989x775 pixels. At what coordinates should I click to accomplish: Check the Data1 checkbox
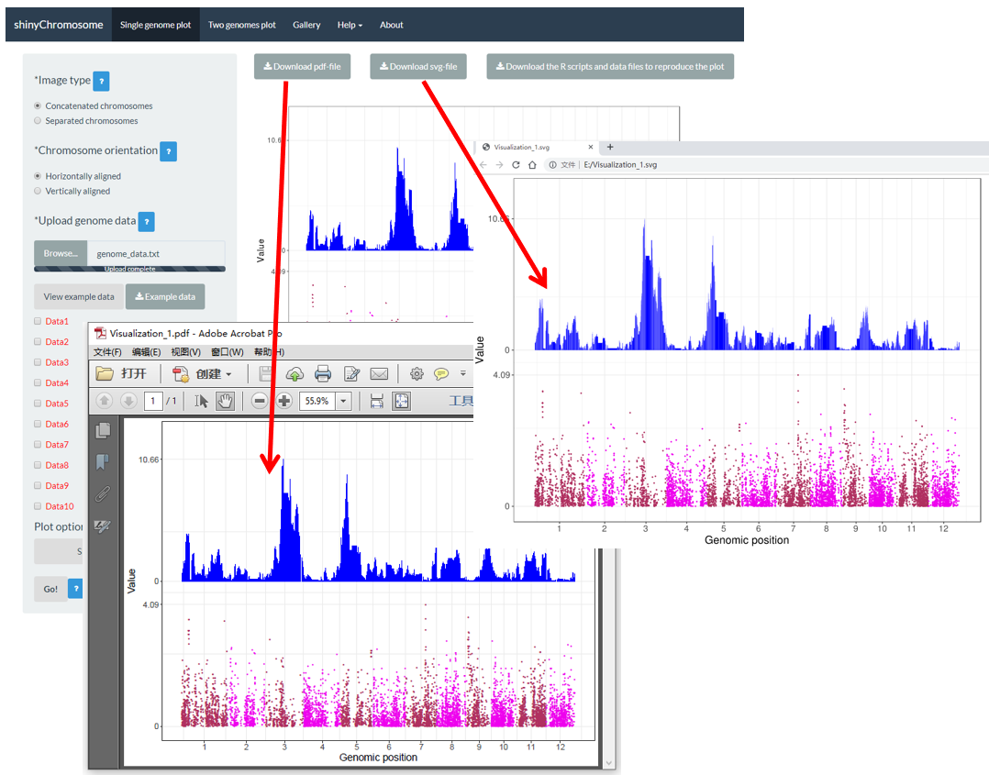[x=38, y=321]
